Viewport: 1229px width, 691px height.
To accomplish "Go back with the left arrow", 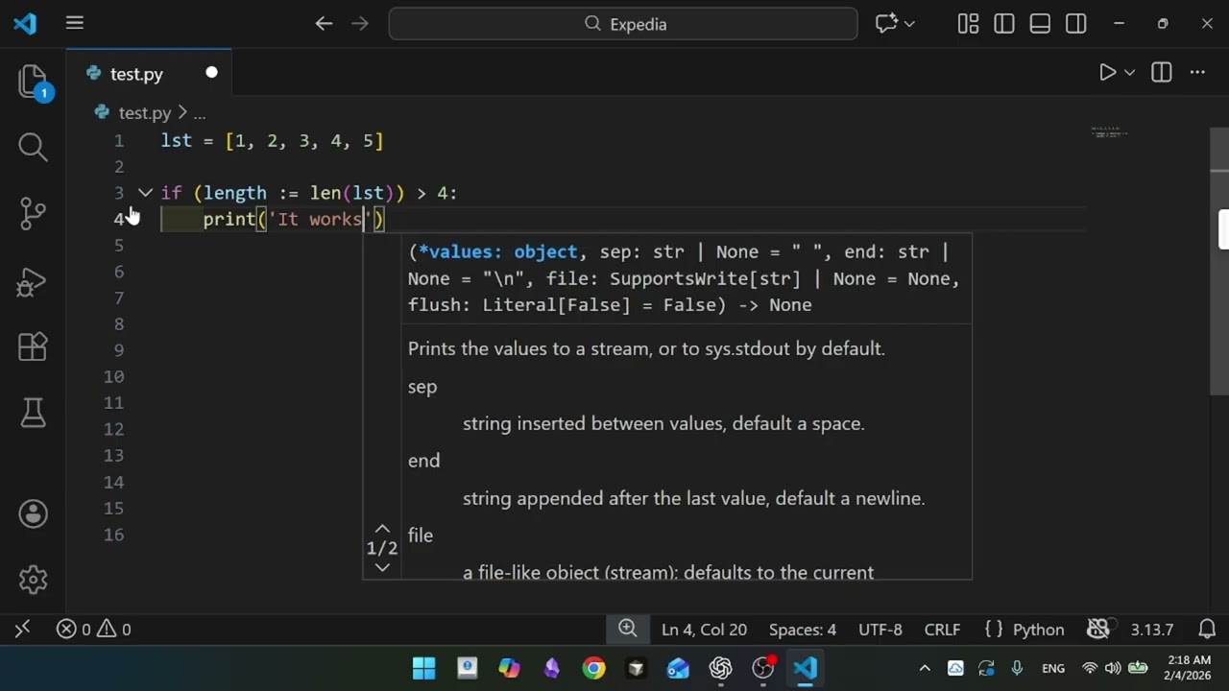I will [324, 24].
